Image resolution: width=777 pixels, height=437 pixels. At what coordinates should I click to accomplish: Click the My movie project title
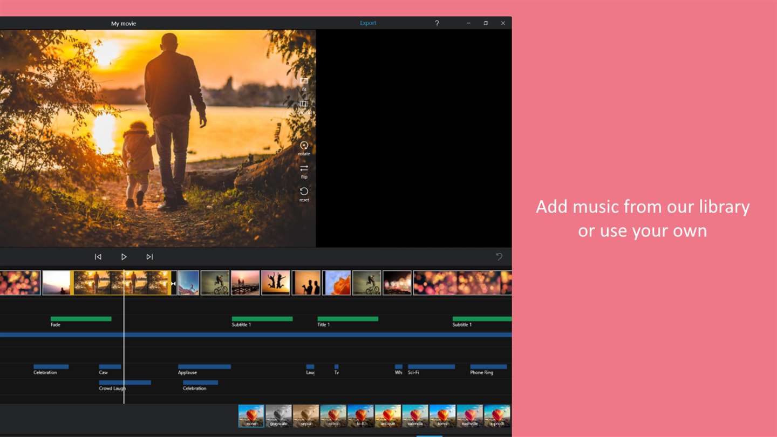coord(124,23)
